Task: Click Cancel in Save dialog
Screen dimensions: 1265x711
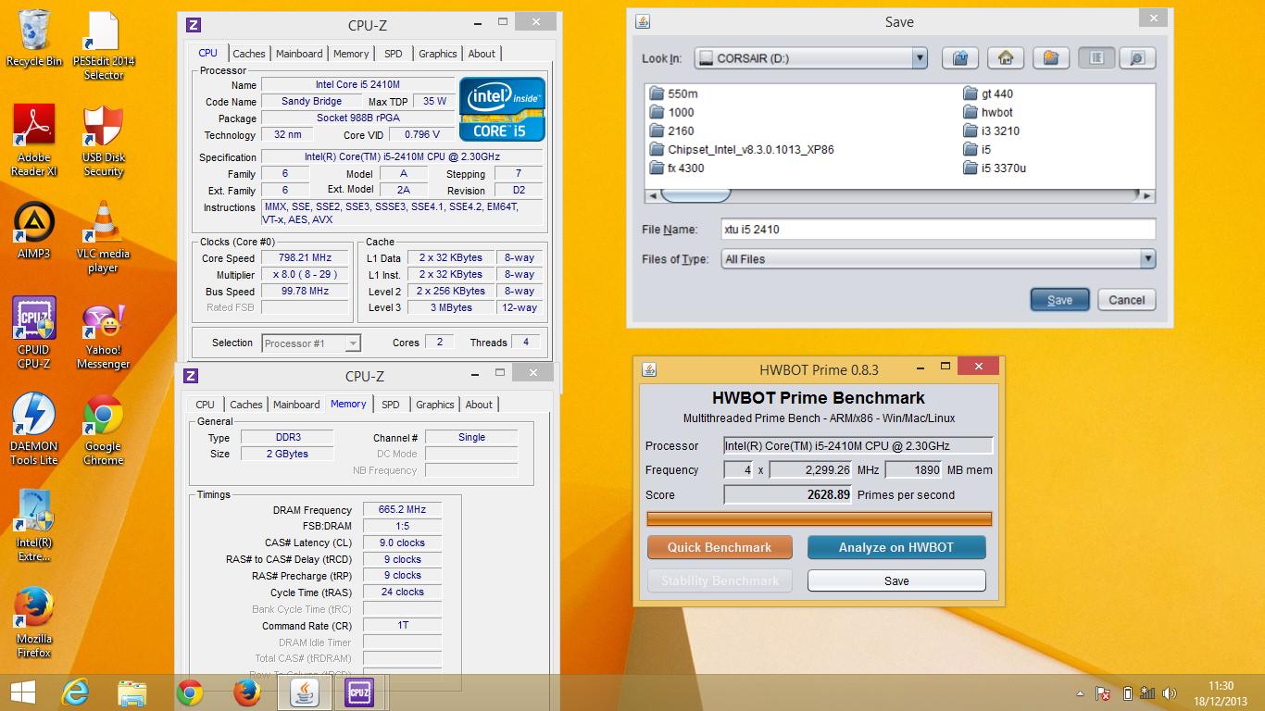Action: (1127, 300)
